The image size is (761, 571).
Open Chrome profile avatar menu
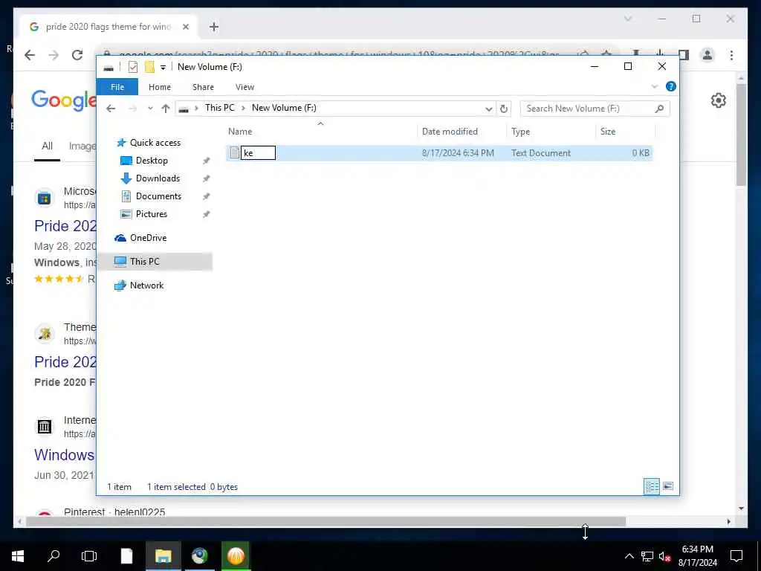pyautogui.click(x=707, y=55)
